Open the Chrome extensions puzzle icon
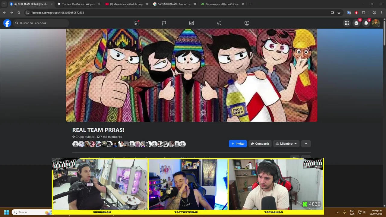 (x=363, y=13)
